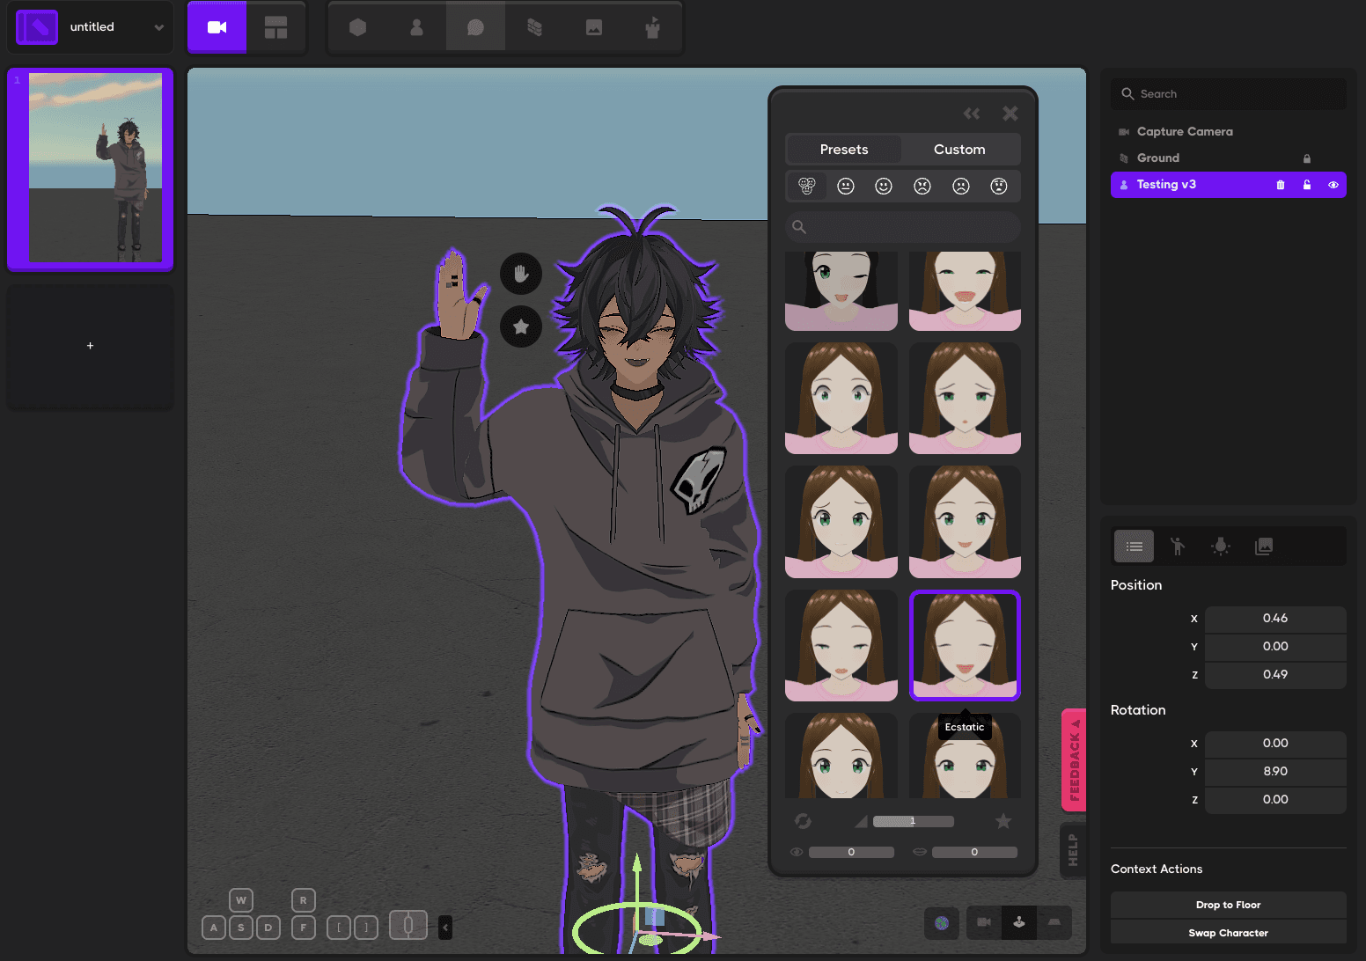Select the Presets tab

[842, 149]
